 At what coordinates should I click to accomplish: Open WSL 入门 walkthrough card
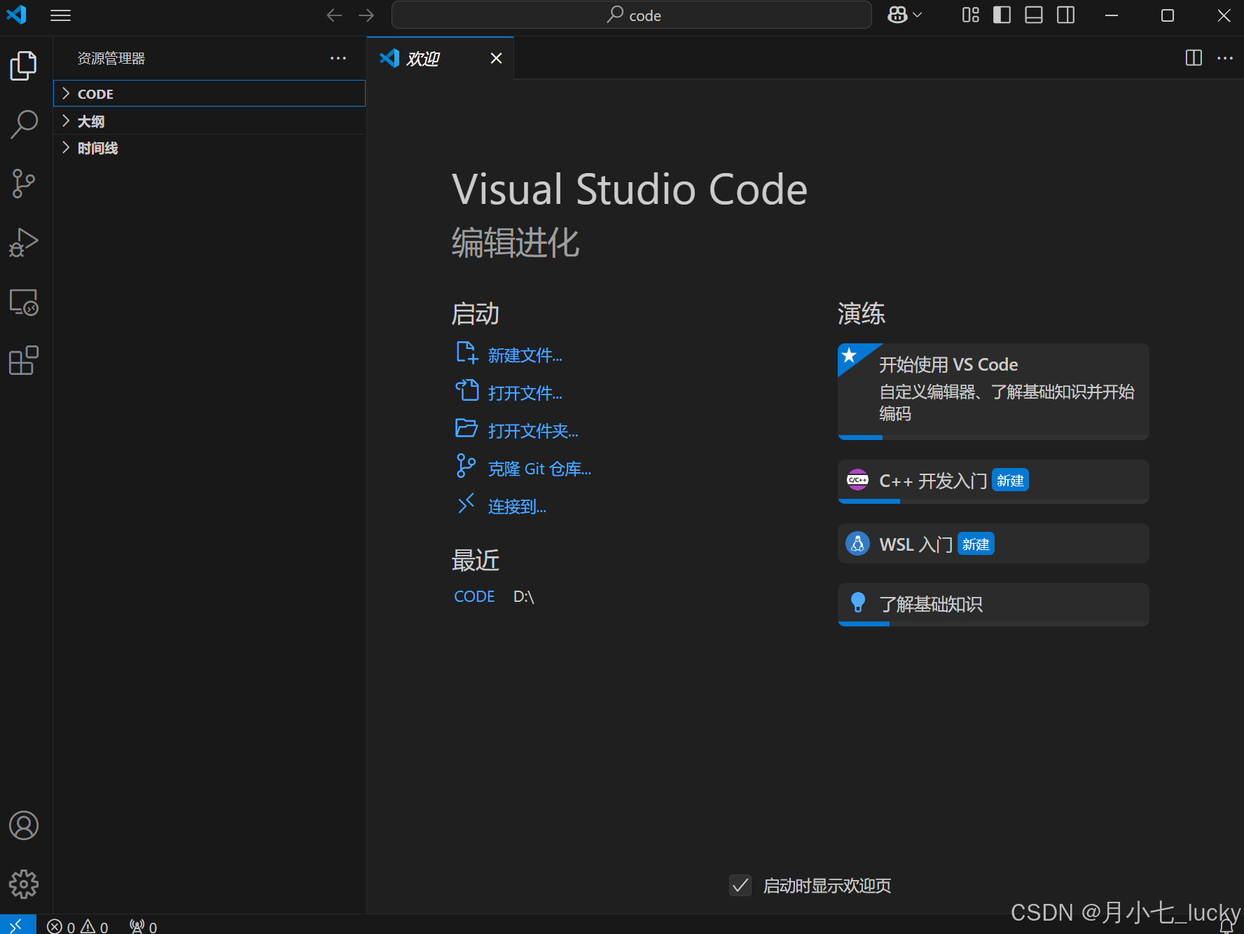[993, 544]
